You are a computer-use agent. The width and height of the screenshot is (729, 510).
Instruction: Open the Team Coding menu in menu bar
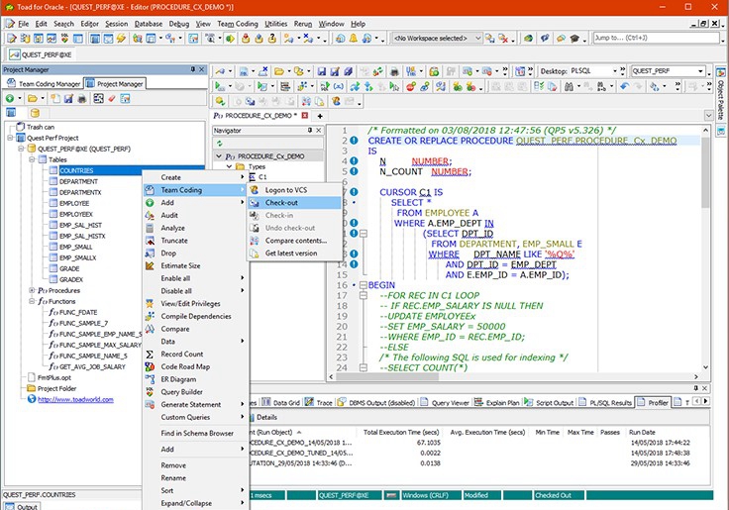coord(237,24)
